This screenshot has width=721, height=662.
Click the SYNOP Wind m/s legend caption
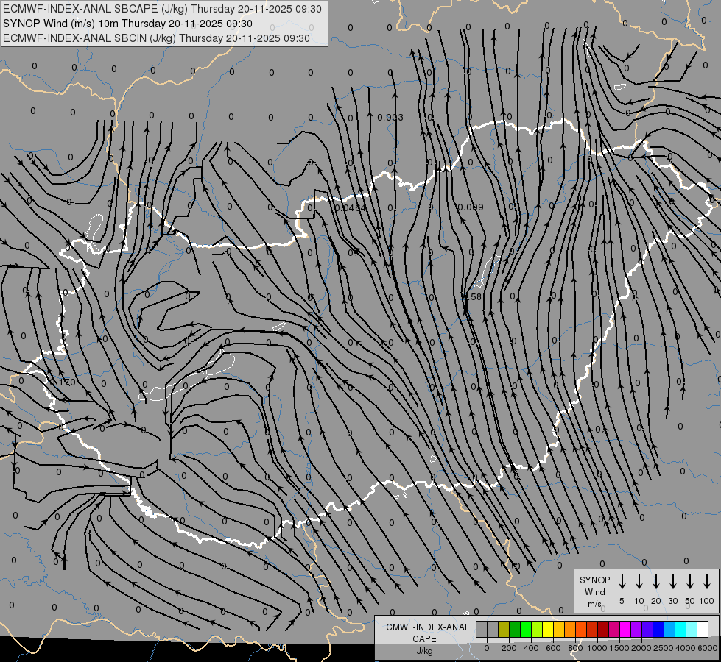[594, 591]
